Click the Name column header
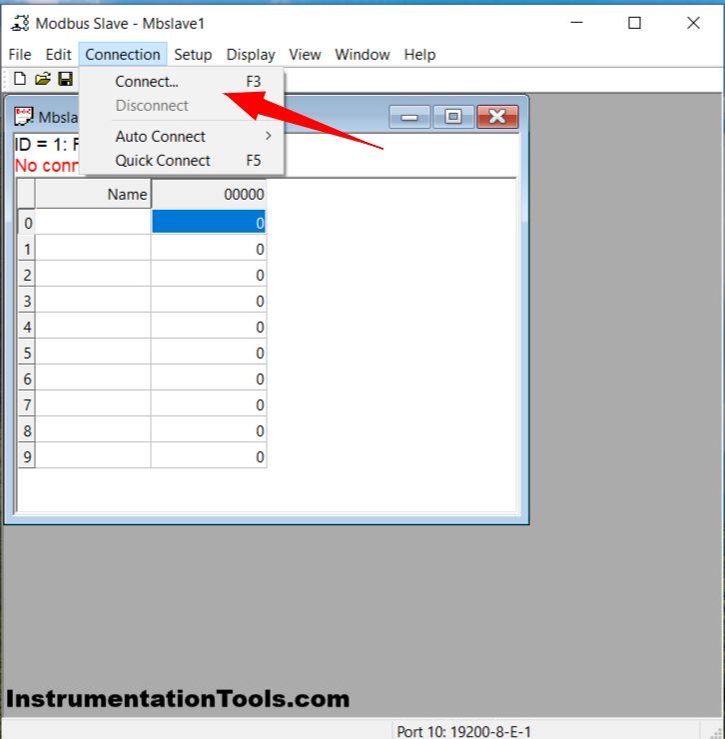The height and width of the screenshot is (739, 725). pyautogui.click(x=93, y=194)
